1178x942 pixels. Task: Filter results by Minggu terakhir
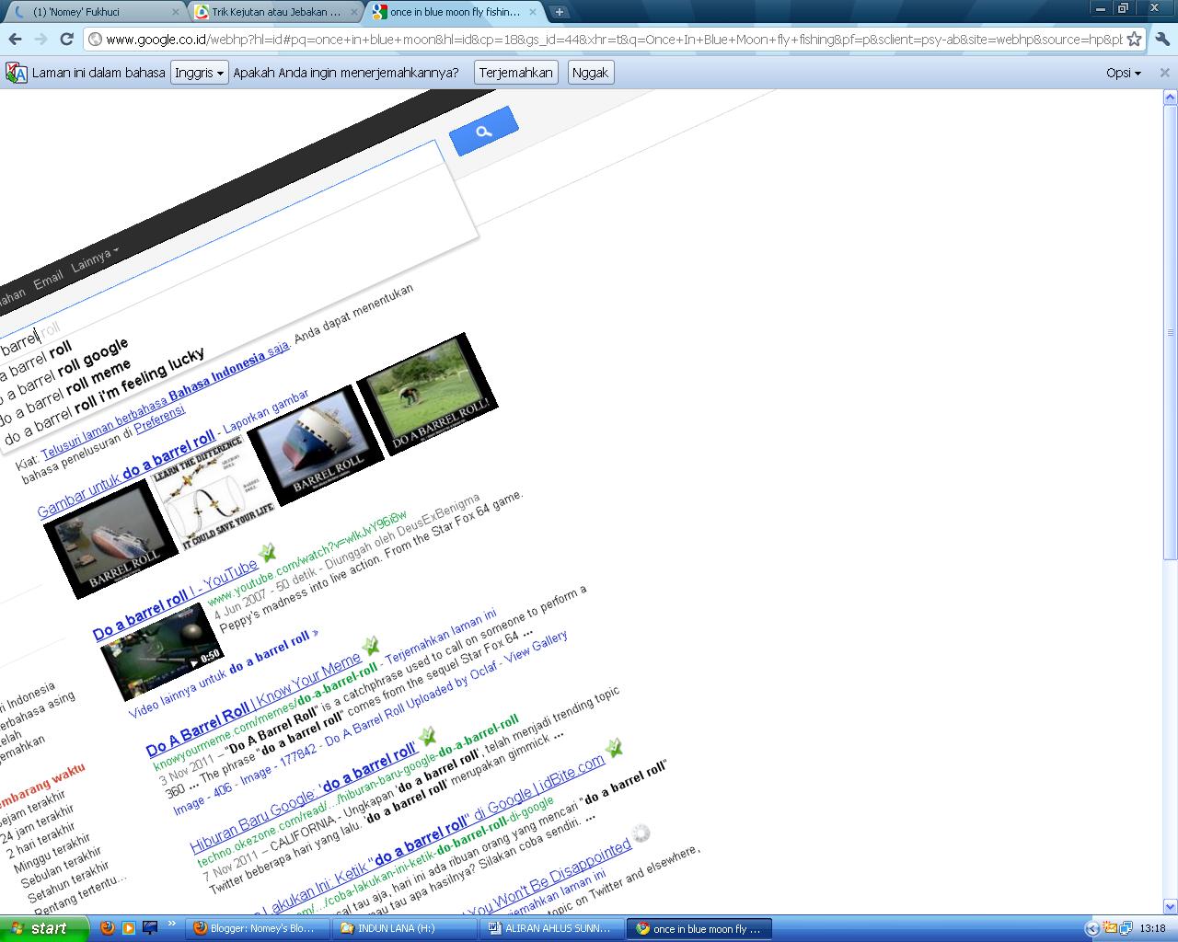[x=52, y=855]
